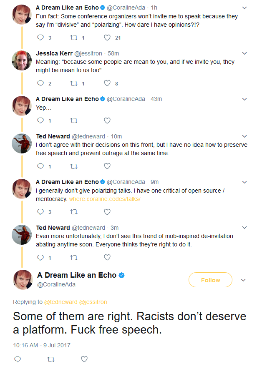Expand options for Jessica Kerr's tweet
The image size is (262, 374).
[244, 53]
